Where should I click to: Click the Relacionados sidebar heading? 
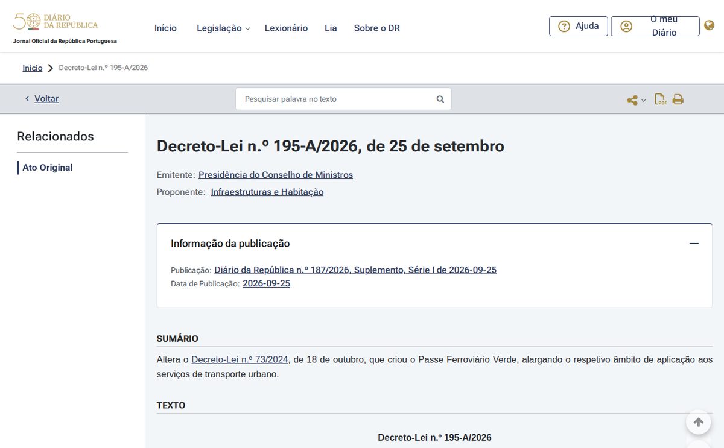click(56, 136)
